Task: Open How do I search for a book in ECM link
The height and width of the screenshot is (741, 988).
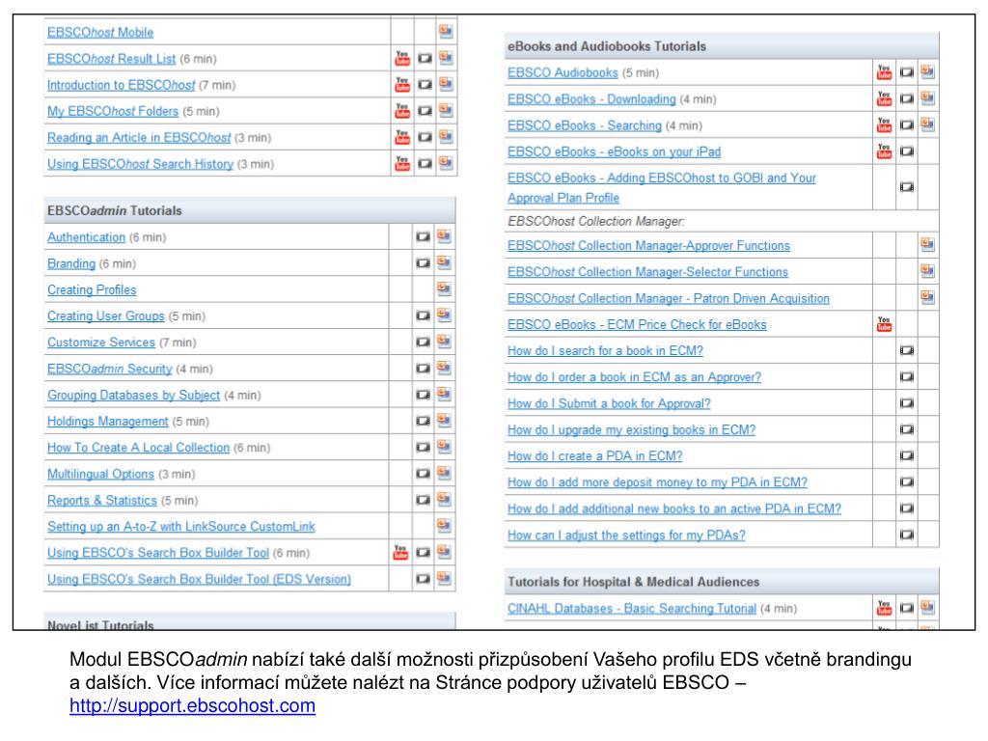Action: point(606,351)
